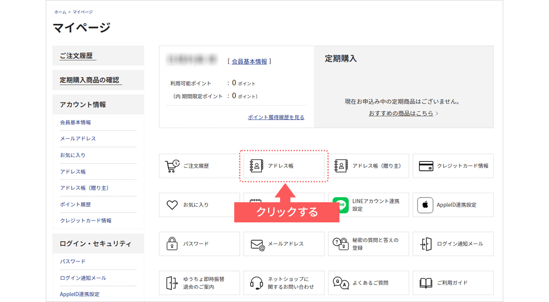This screenshot has width=549, height=302.
Task: Open the secret question registration tile
Action: pyautogui.click(x=368, y=244)
